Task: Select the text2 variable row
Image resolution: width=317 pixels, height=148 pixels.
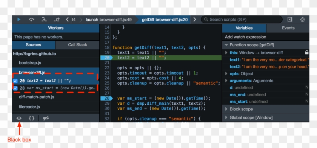Action: tap(266, 67)
